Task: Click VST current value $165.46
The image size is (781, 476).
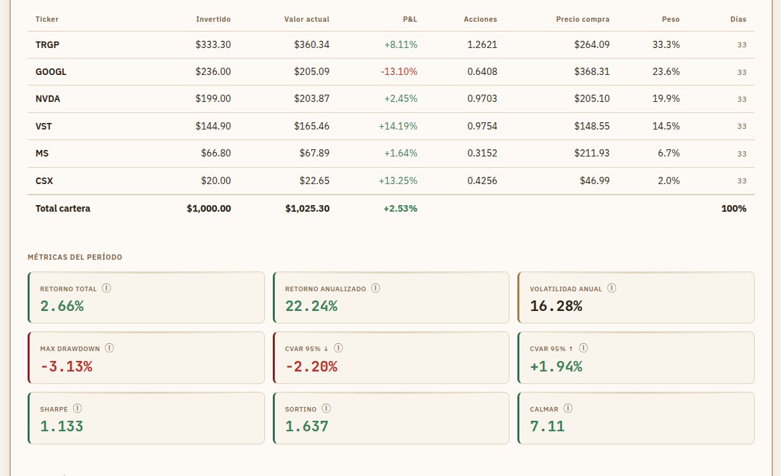Action: point(312,126)
